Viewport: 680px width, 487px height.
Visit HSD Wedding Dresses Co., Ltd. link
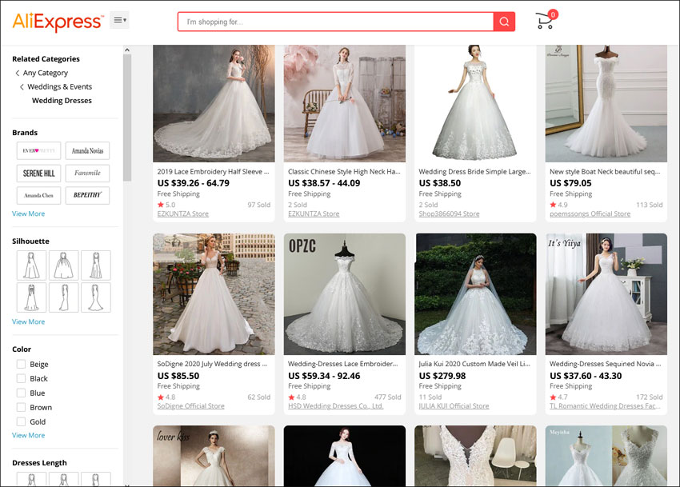pos(336,406)
